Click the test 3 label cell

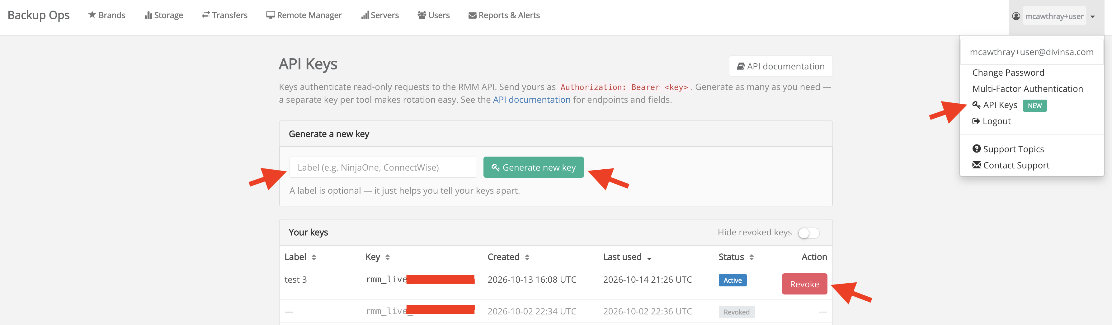[296, 280]
